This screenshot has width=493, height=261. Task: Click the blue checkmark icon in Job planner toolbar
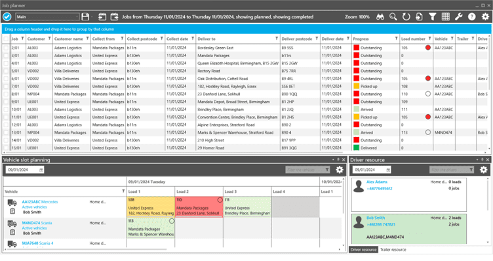pos(7,16)
